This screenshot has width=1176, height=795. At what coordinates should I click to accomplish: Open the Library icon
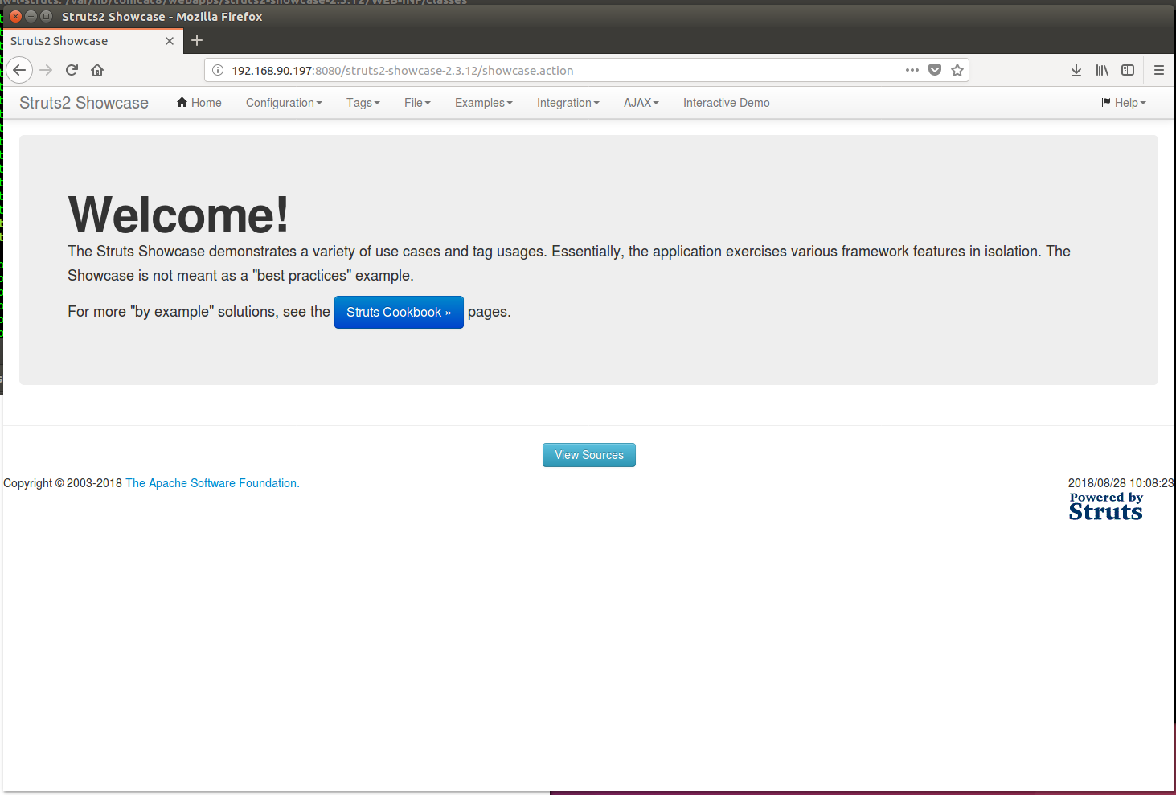pos(1102,70)
